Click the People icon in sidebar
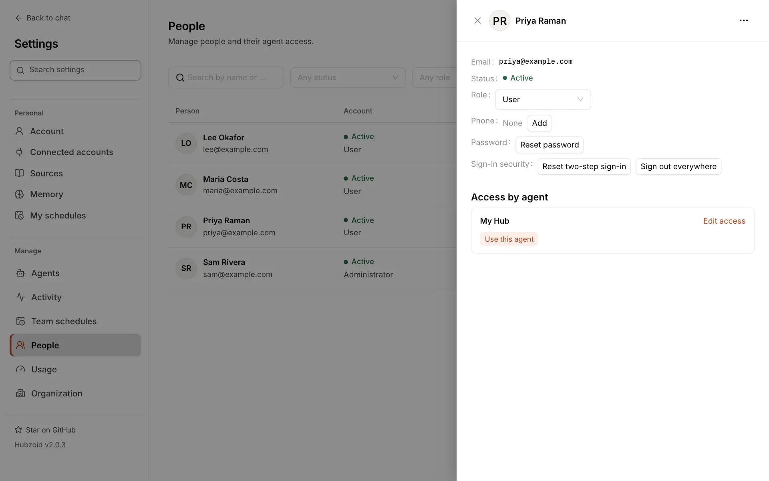769x481 pixels. pyautogui.click(x=20, y=345)
